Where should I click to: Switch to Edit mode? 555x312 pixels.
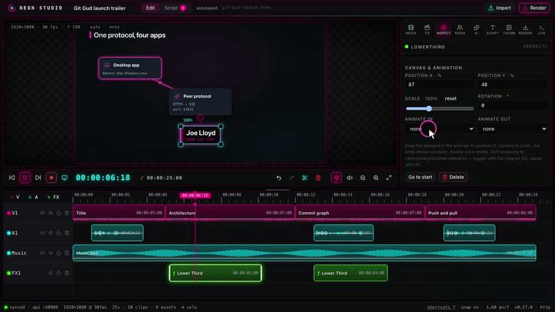[150, 8]
